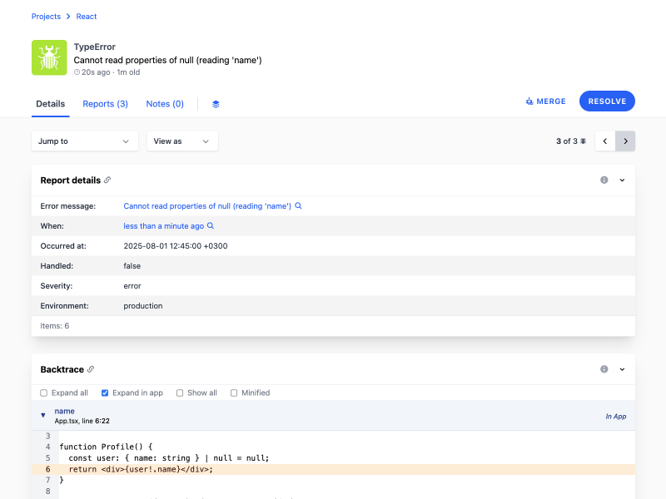Click the green bug error icon
Screen dimensions: 666x499
tap(49, 57)
